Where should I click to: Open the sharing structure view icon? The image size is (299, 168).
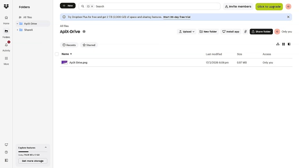click(278, 44)
